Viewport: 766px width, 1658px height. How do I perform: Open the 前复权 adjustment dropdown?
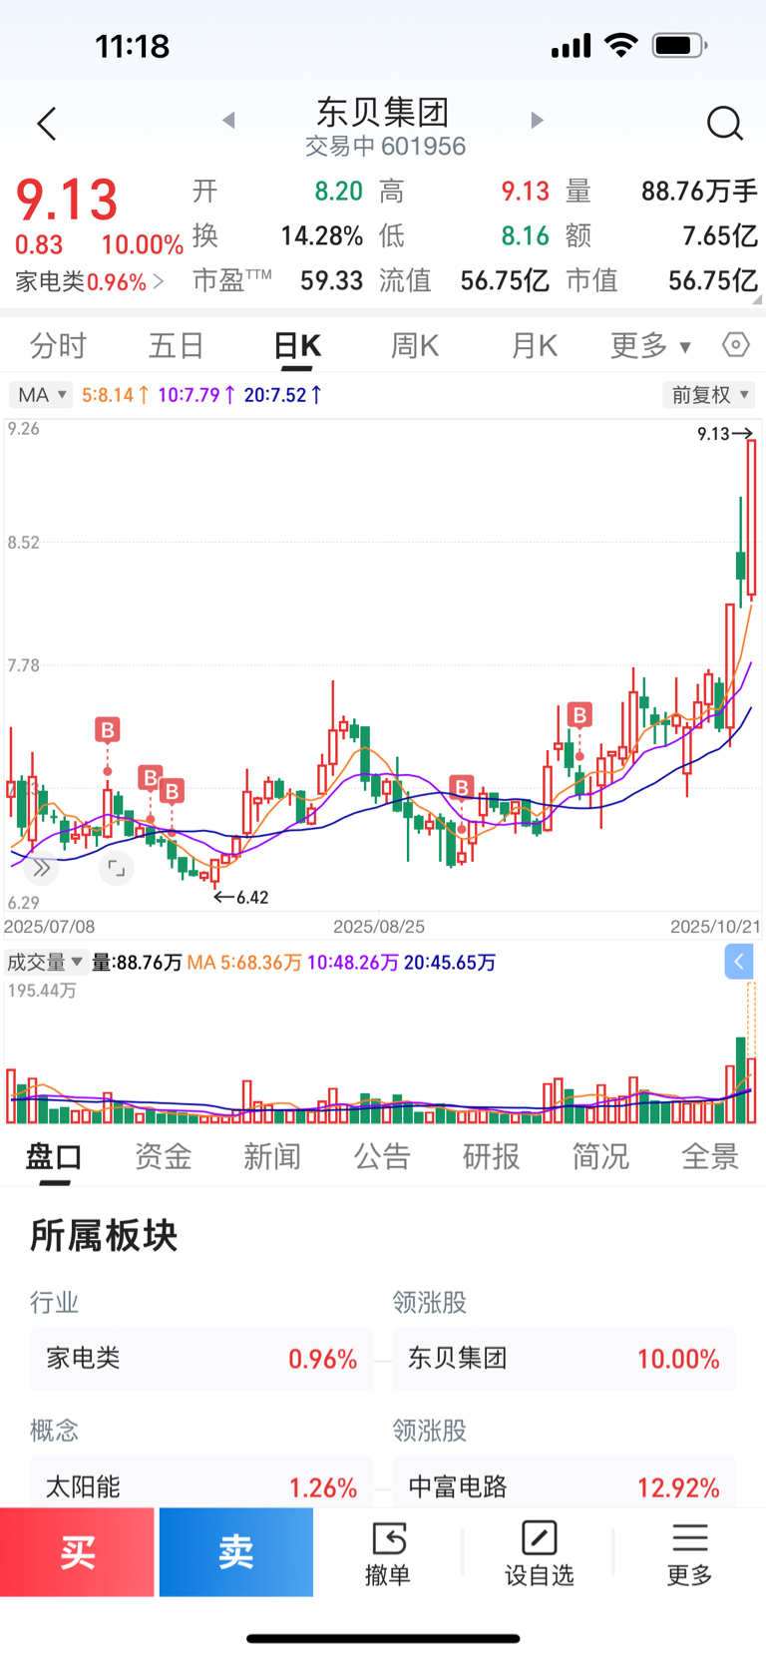[708, 395]
